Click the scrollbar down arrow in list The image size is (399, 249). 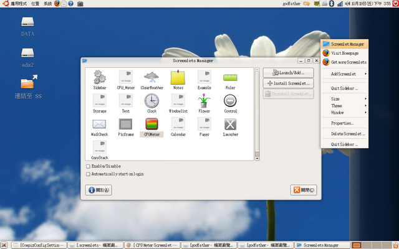pos(257,159)
